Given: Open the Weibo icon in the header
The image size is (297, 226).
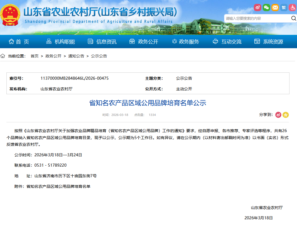Looking at the screenshot, I should click(x=257, y=8).
